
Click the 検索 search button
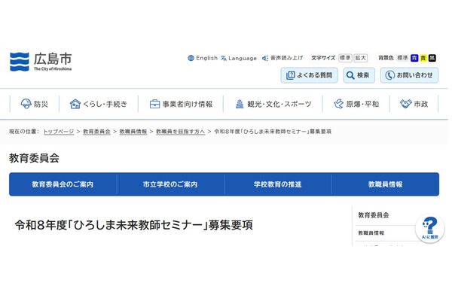tap(359, 75)
